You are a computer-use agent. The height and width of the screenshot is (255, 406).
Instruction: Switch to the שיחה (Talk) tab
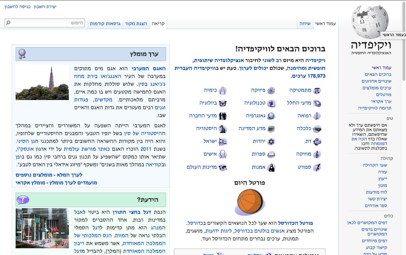pyautogui.click(x=305, y=23)
